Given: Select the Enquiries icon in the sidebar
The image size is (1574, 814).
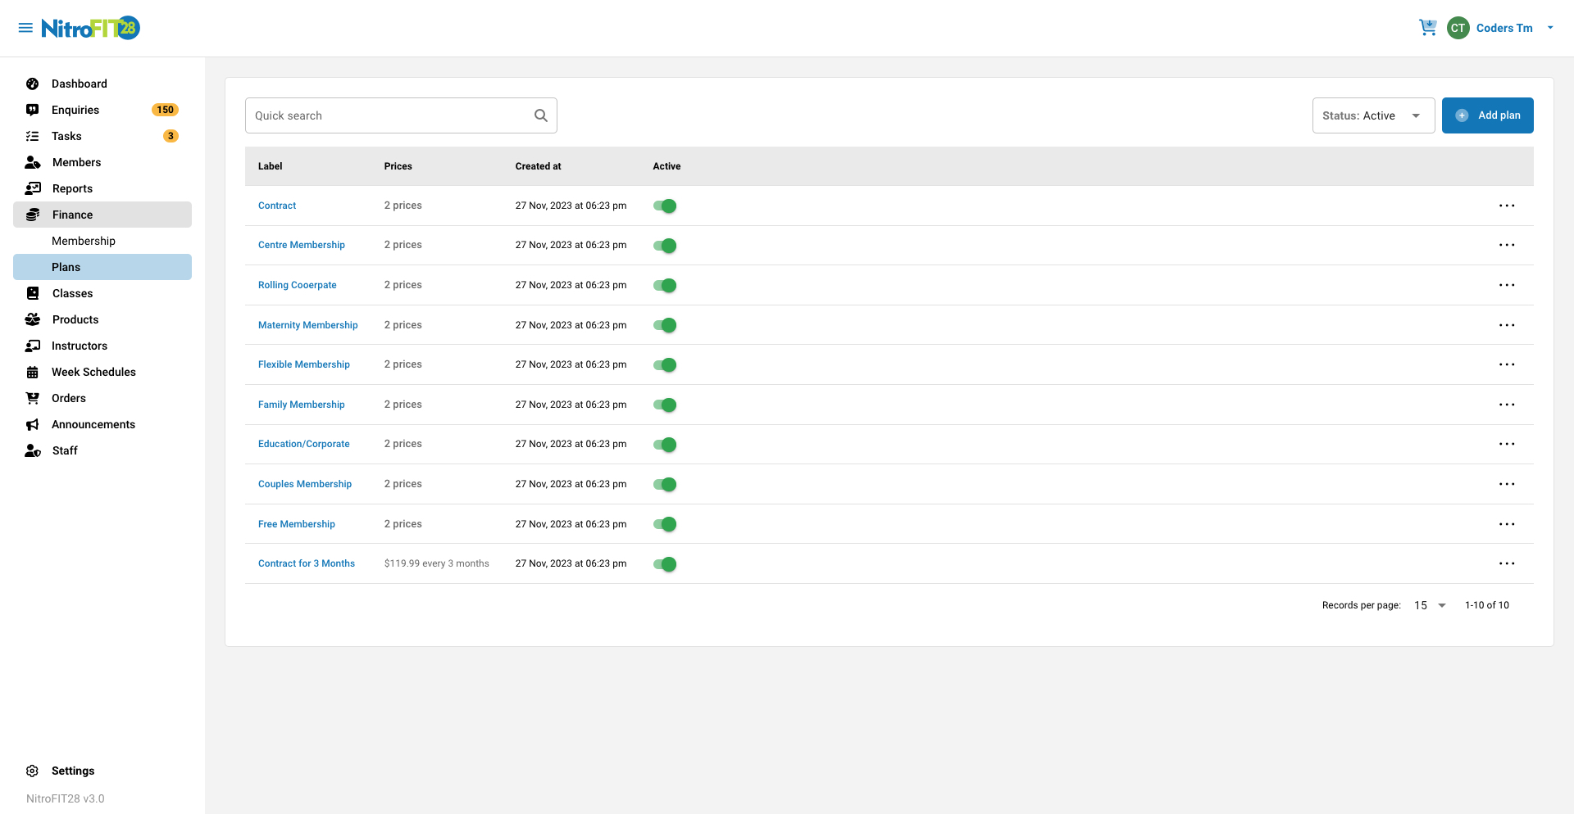Looking at the screenshot, I should [x=32, y=110].
